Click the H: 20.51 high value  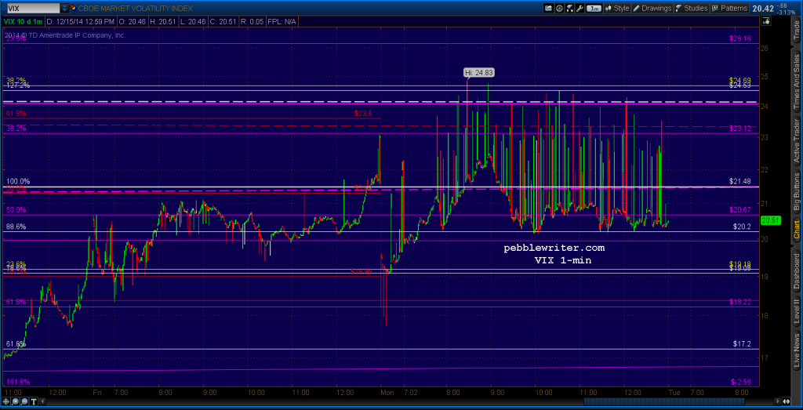[x=164, y=21]
